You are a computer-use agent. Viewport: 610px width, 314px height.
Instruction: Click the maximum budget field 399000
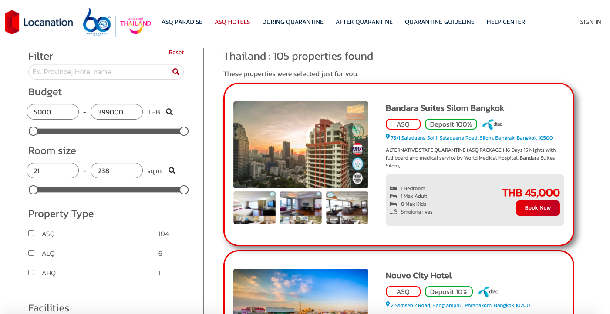click(x=117, y=112)
